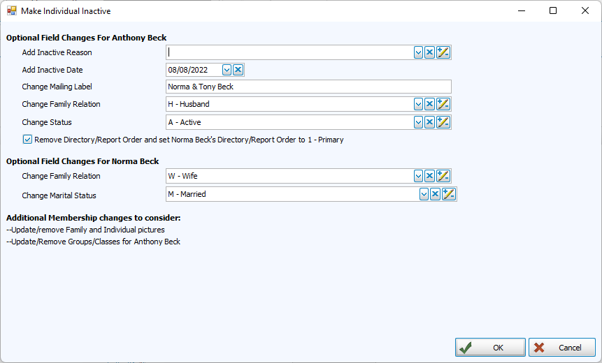Clear the Change Status Active value
602x363 pixels.
point(429,122)
